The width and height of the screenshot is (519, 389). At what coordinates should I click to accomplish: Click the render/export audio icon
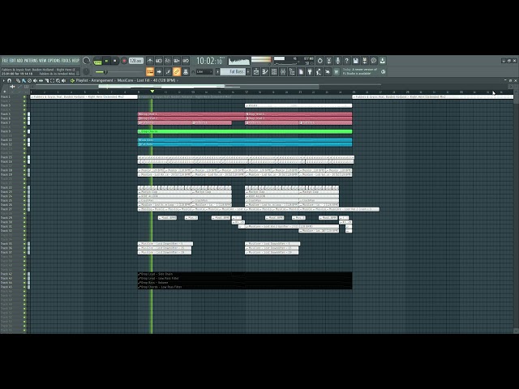[365, 61]
